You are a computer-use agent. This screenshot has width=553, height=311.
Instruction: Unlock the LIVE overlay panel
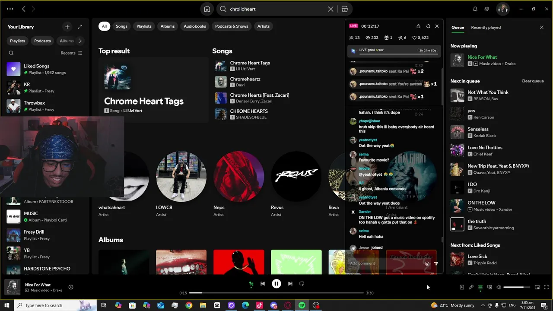tap(418, 26)
